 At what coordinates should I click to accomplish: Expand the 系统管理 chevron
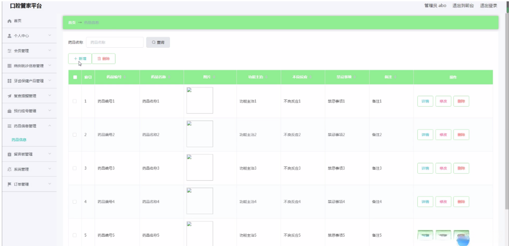50,169
